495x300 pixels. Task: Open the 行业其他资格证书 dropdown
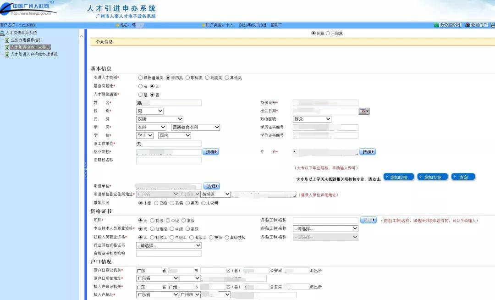(x=168, y=245)
